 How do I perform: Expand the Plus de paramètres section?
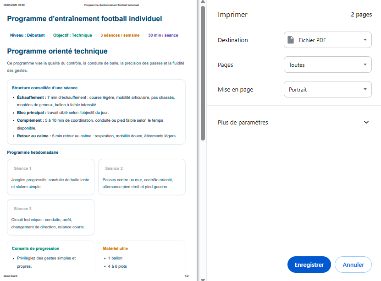click(293, 122)
